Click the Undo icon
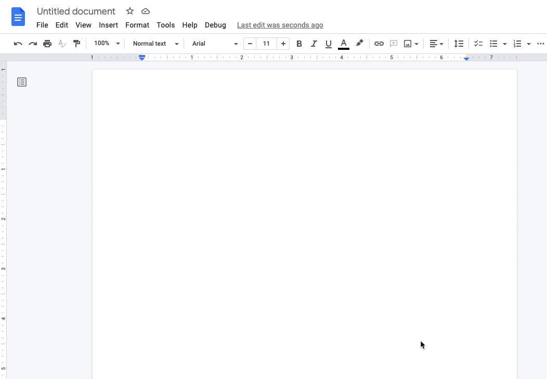Image resolution: width=547 pixels, height=379 pixels. 18,44
